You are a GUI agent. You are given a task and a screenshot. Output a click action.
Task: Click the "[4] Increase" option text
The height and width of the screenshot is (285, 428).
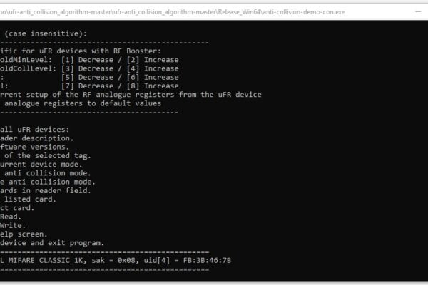153,68
